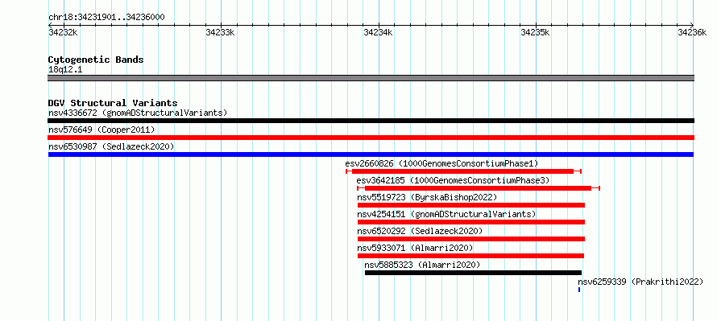Click the nsv5519723 red bar
This screenshot has width=717, height=321.
coord(471,205)
